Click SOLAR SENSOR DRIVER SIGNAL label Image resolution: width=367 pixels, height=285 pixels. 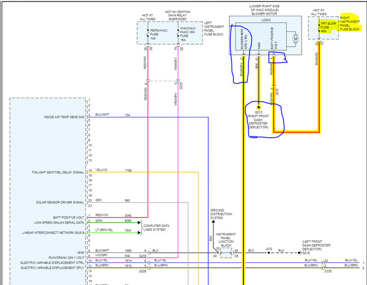point(60,203)
